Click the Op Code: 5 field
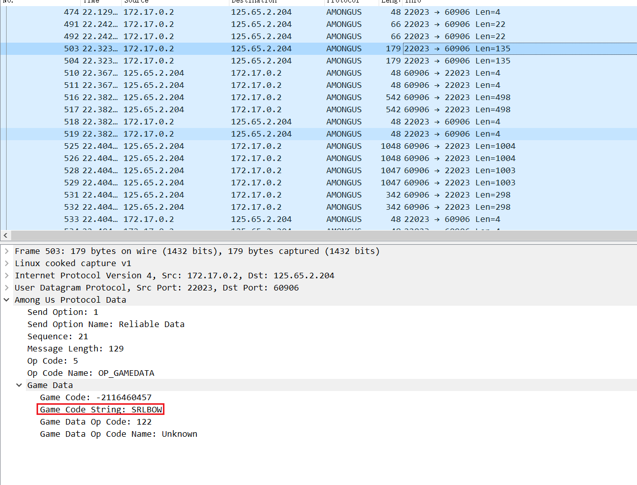637x485 pixels. pyautogui.click(x=53, y=361)
